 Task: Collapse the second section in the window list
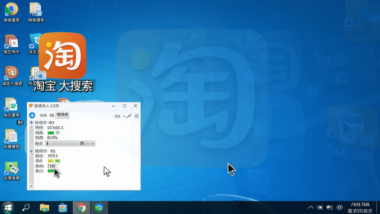coord(31,151)
